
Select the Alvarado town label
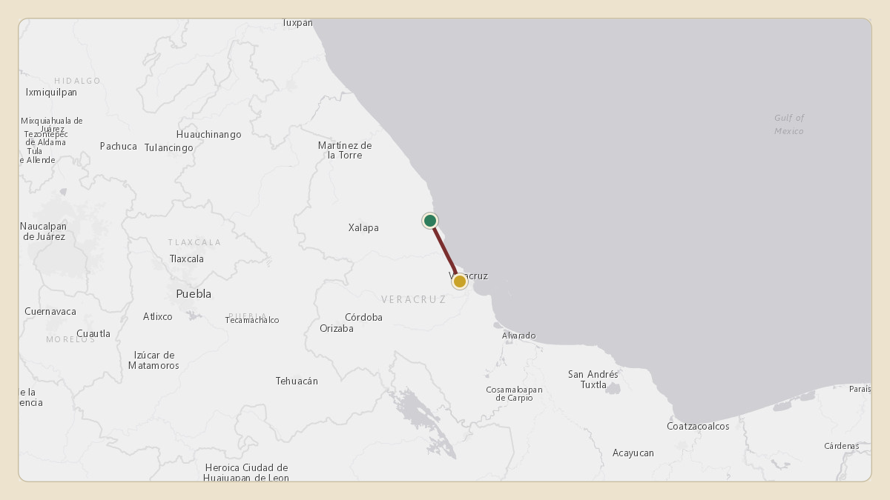click(518, 336)
